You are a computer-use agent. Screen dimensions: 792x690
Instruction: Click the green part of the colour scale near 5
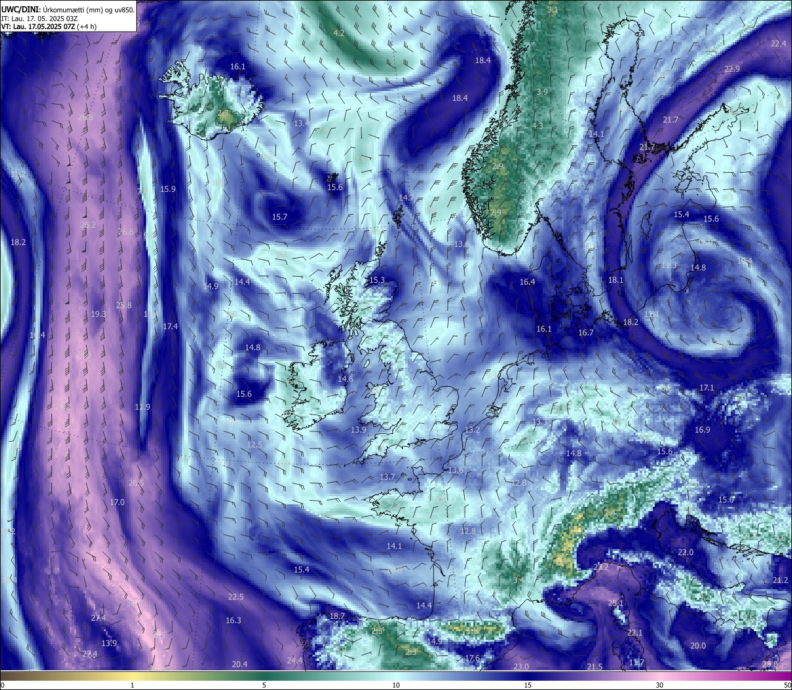264,675
